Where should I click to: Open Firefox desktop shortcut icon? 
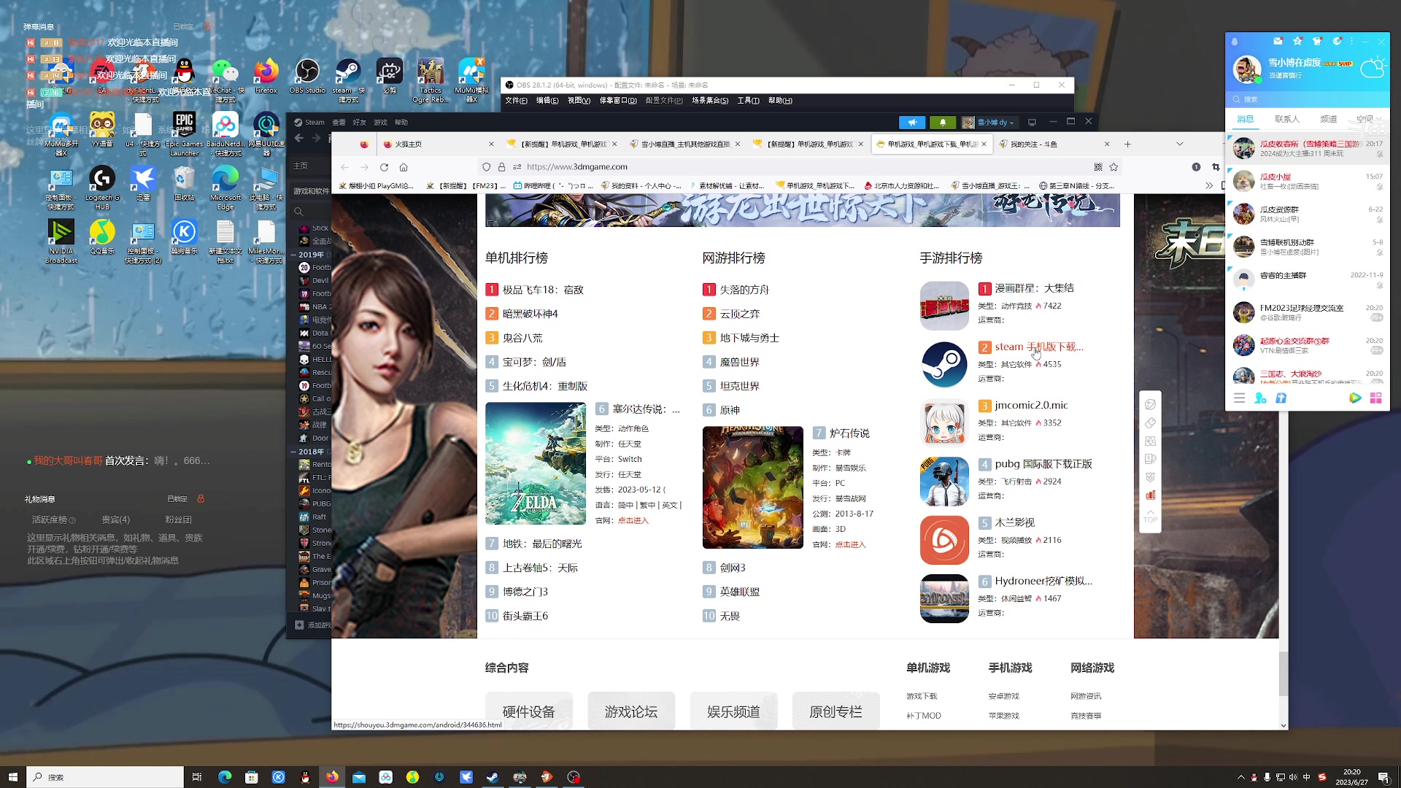pos(266,77)
